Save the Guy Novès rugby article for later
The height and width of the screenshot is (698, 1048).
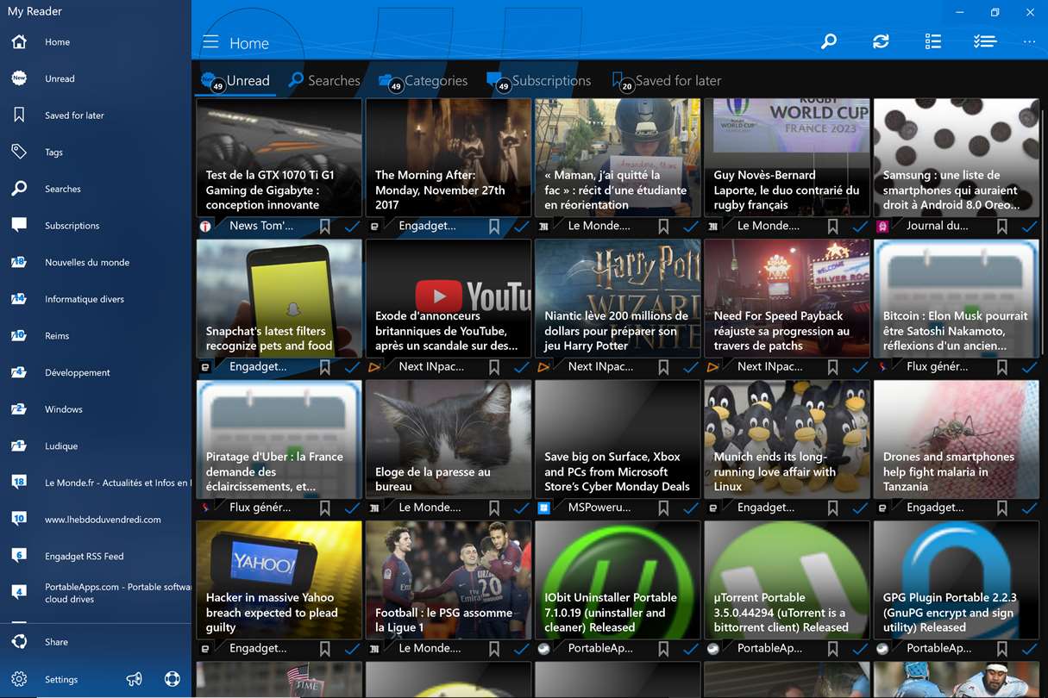[x=832, y=226]
